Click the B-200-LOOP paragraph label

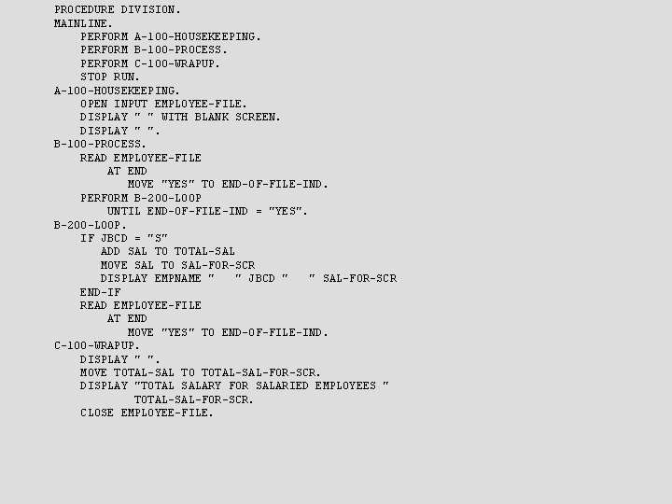pos(90,225)
